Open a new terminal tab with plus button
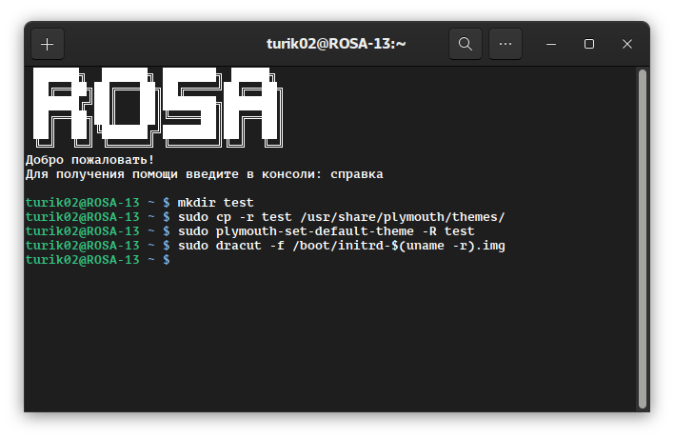The height and width of the screenshot is (439, 674). pyautogui.click(x=48, y=44)
